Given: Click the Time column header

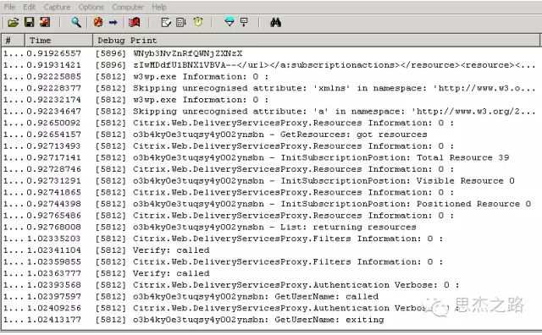Looking at the screenshot, I should pyautogui.click(x=58, y=41).
